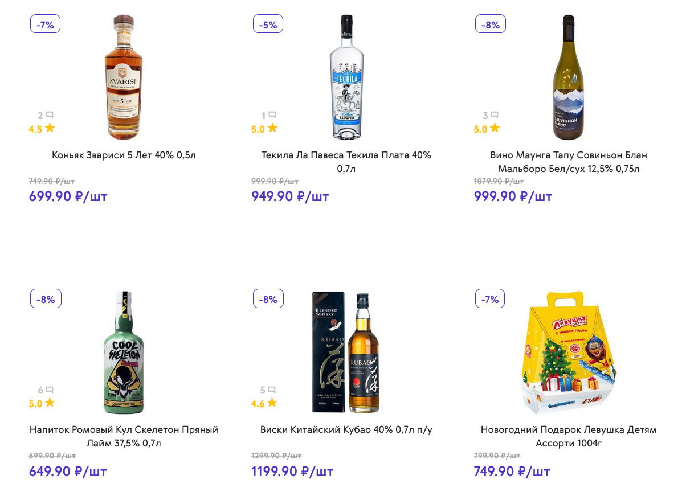The image size is (682, 496).
Task: Open the Sauvignon Blanc wine bottle image
Action: (x=569, y=77)
